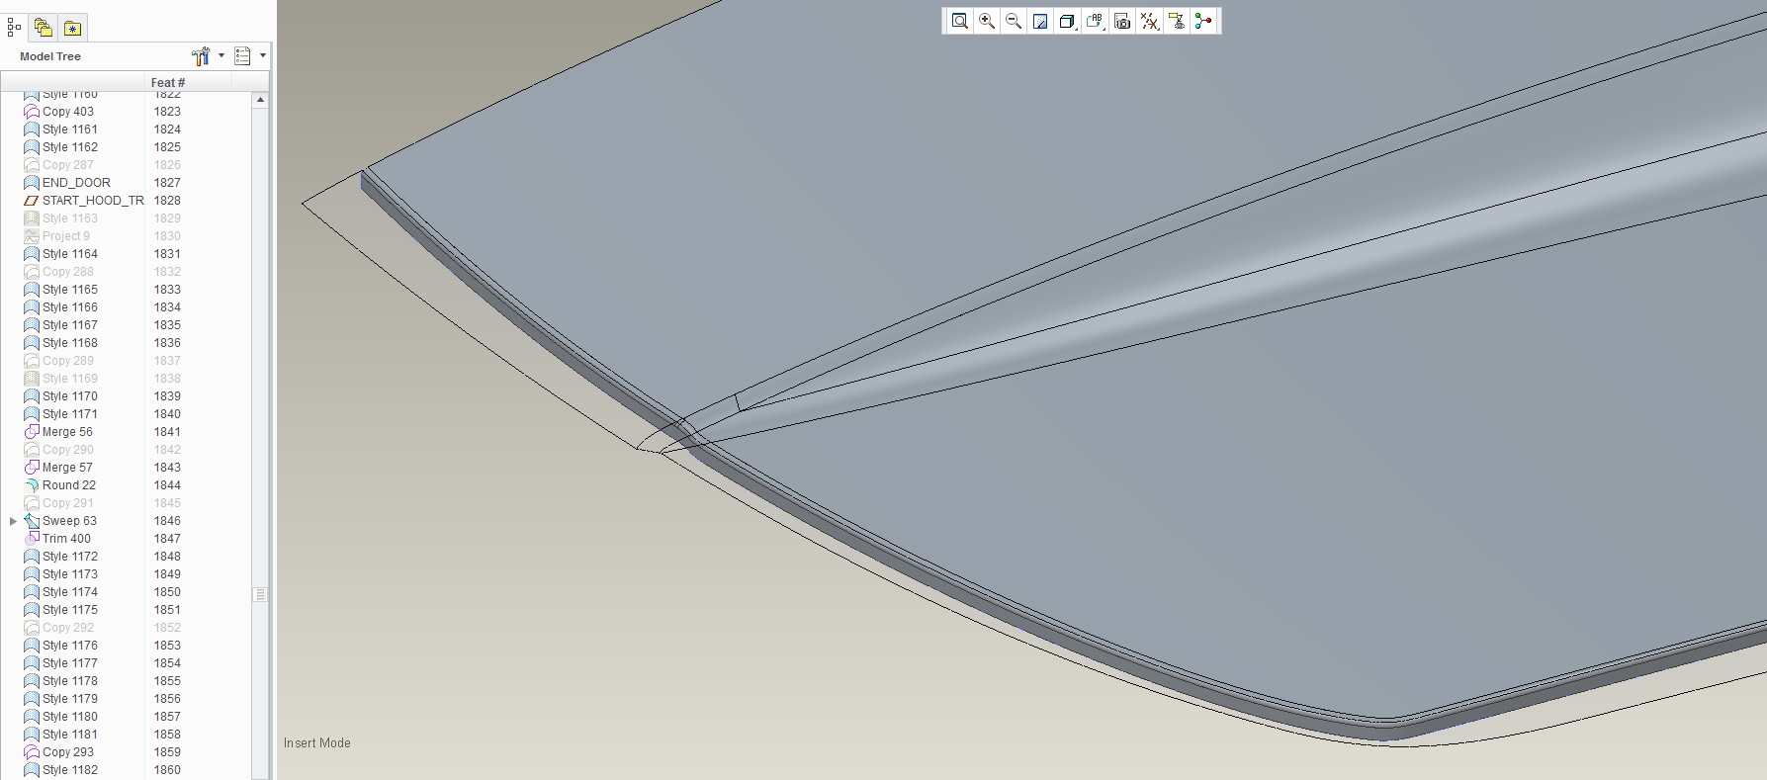Viewport: 1767px width, 780px height.
Task: Select Style 1162 feature
Action: (70, 147)
